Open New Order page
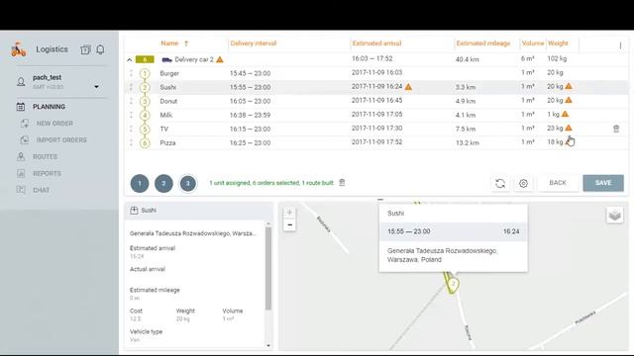 click(x=54, y=123)
